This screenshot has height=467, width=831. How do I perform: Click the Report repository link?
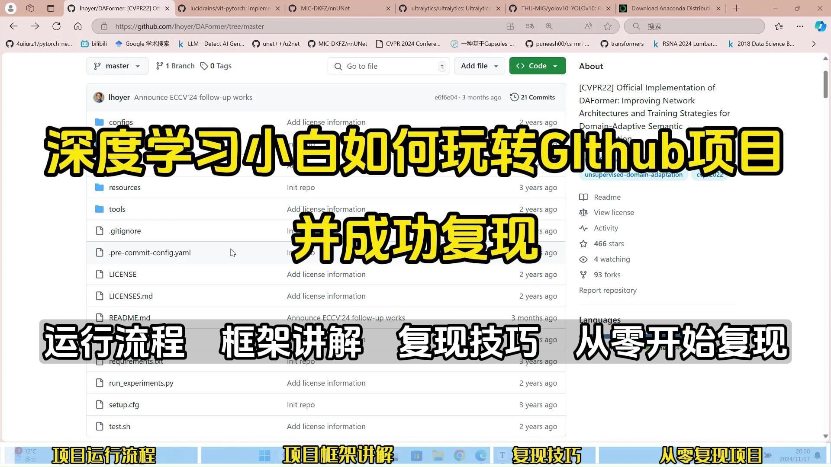[x=608, y=291]
